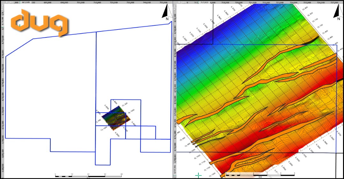Click the 700,000 tick on the left map ruler

(81, 3)
